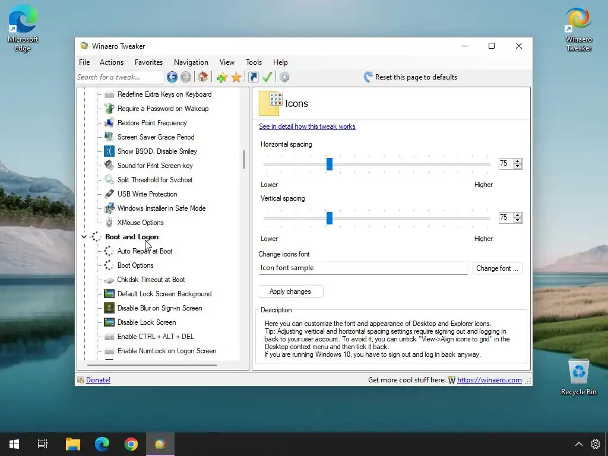Image resolution: width=608 pixels, height=456 pixels.
Task: Click the Chkdsk Timeout at Boot icon
Action: [109, 280]
